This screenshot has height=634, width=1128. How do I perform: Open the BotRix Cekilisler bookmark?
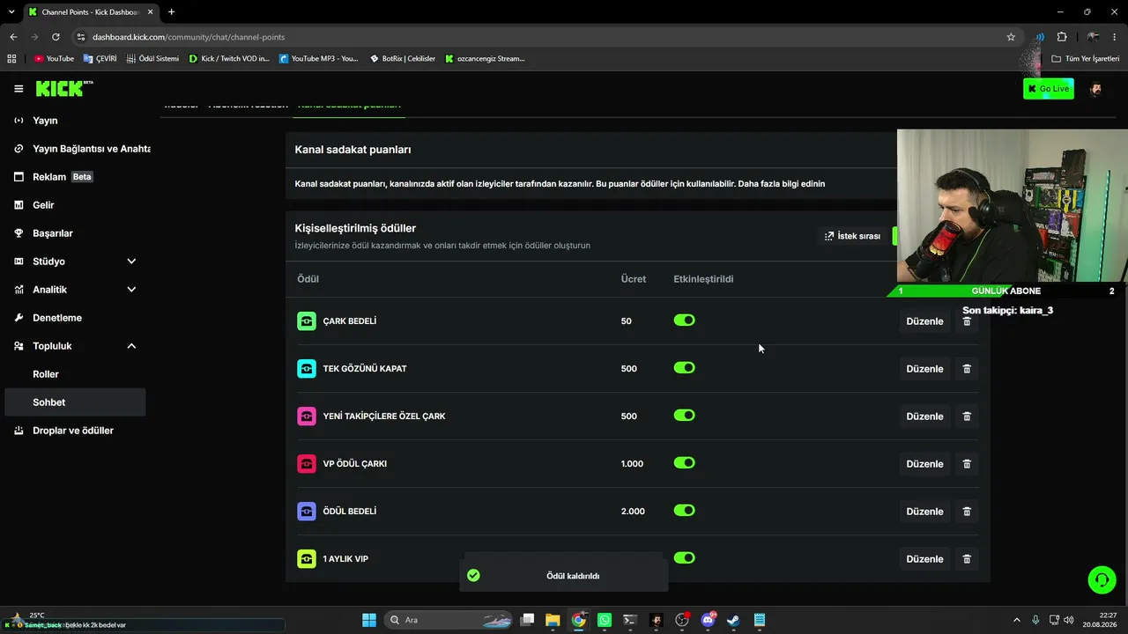point(403,59)
